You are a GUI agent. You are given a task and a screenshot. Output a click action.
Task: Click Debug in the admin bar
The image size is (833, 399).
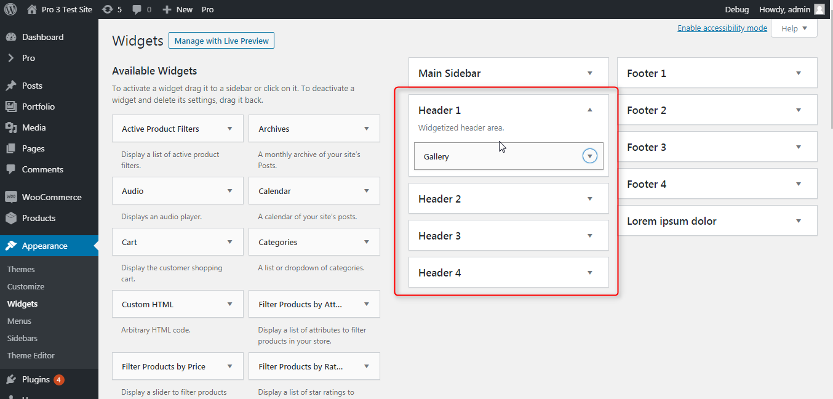pos(737,9)
